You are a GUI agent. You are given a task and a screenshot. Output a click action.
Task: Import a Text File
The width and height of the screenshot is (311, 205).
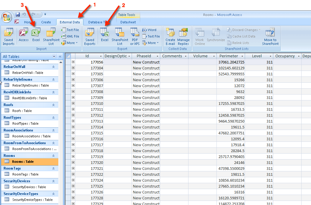click(x=70, y=30)
